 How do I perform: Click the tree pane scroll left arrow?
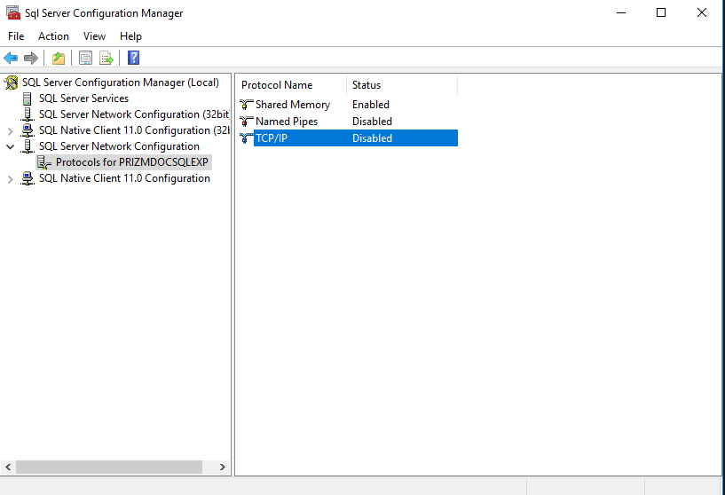[8, 467]
